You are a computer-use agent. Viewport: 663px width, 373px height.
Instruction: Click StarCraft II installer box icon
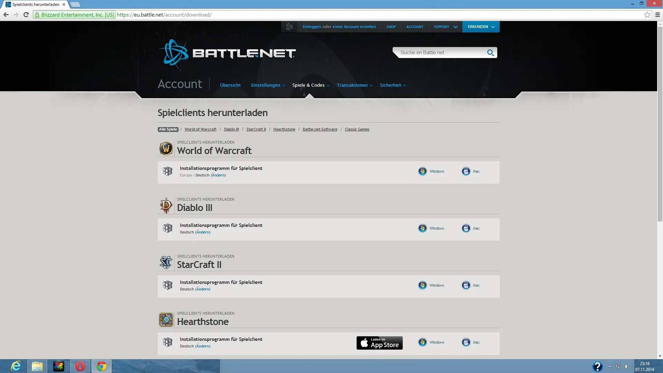167,285
